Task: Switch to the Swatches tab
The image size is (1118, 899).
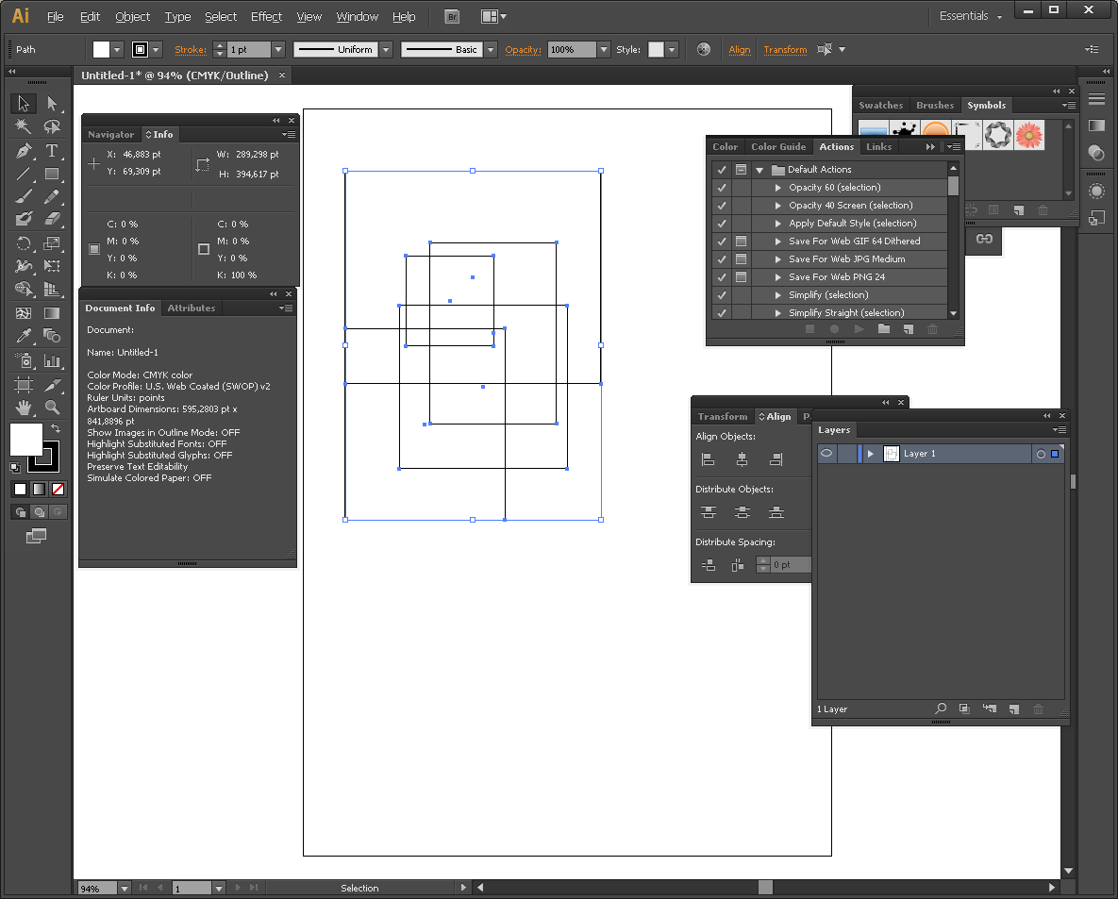Action: (x=880, y=106)
